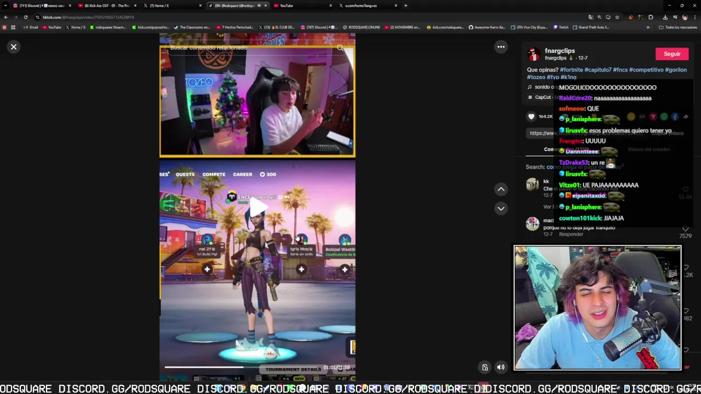The height and width of the screenshot is (394, 701).
Task: Open the #gorilon hashtag
Action: point(676,70)
